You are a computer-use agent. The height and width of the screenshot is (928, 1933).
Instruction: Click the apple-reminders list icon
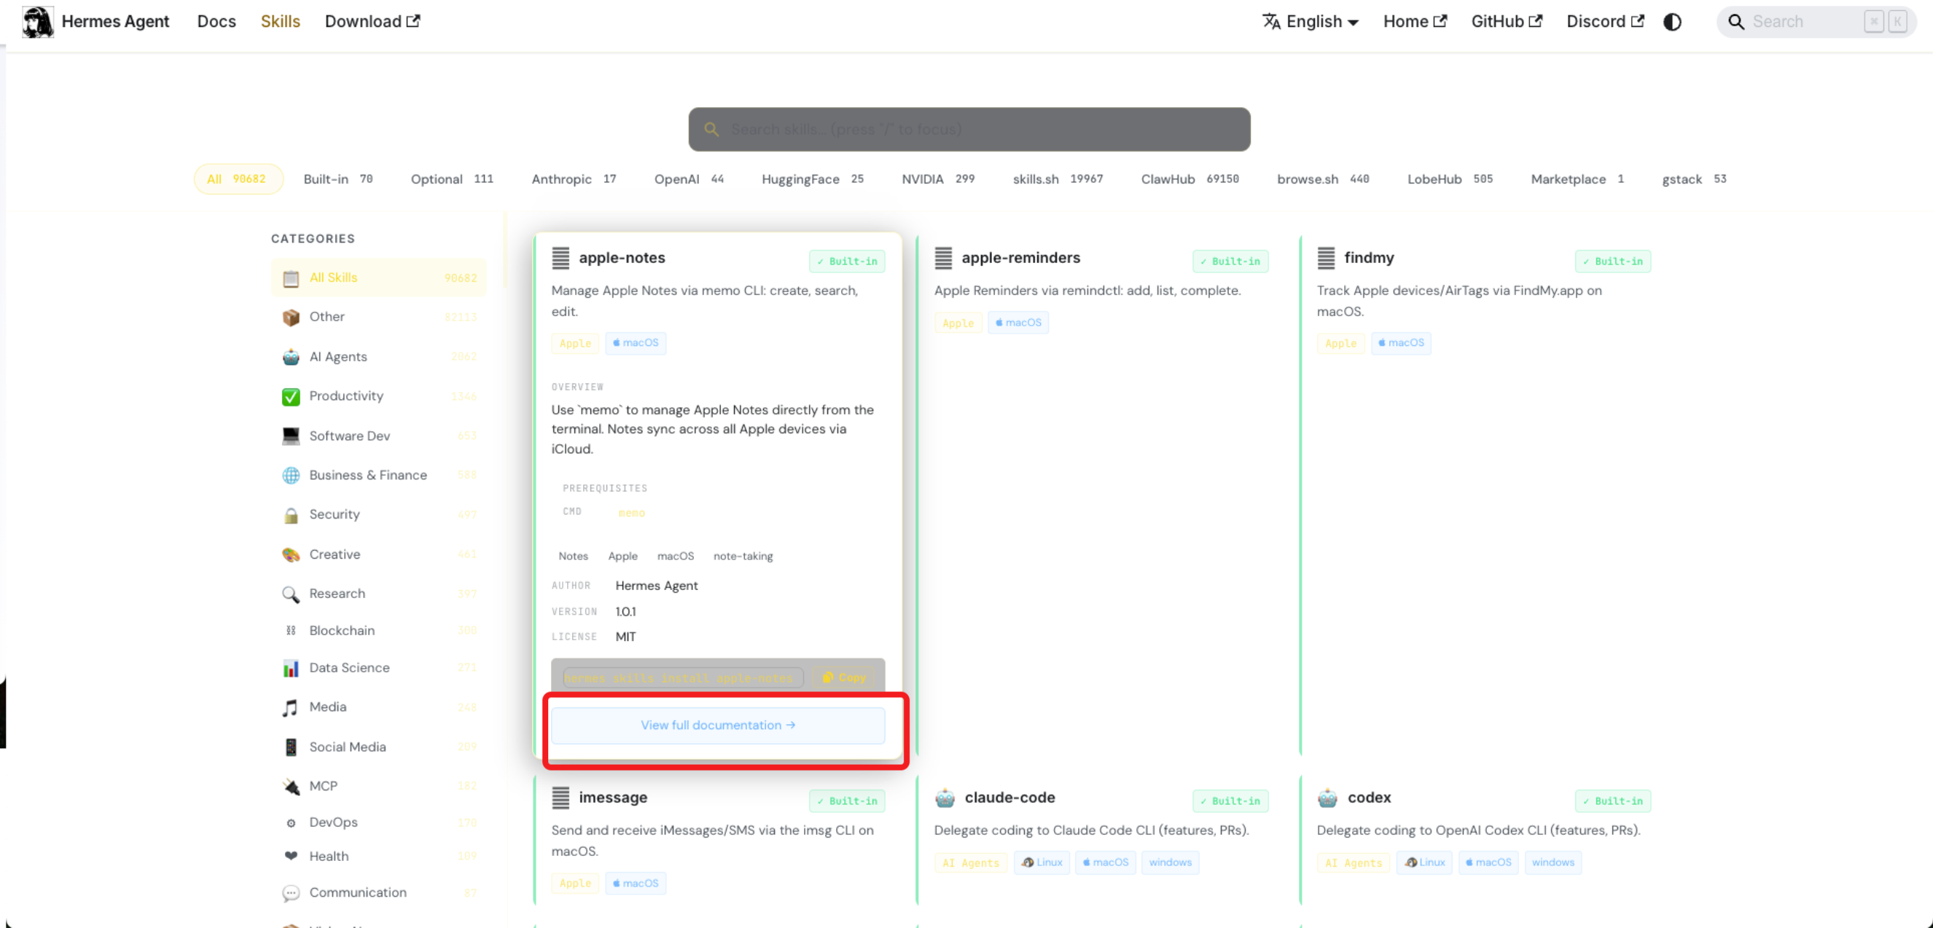tap(943, 258)
